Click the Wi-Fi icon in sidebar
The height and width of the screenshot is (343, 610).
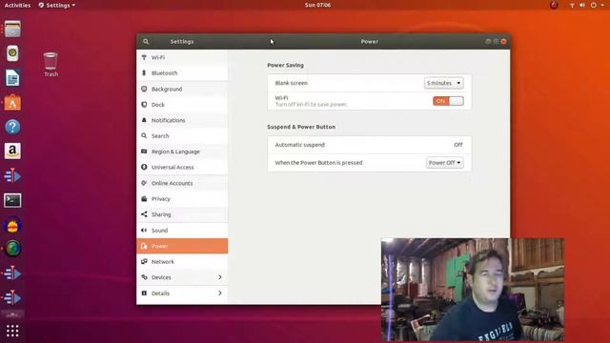pos(144,57)
